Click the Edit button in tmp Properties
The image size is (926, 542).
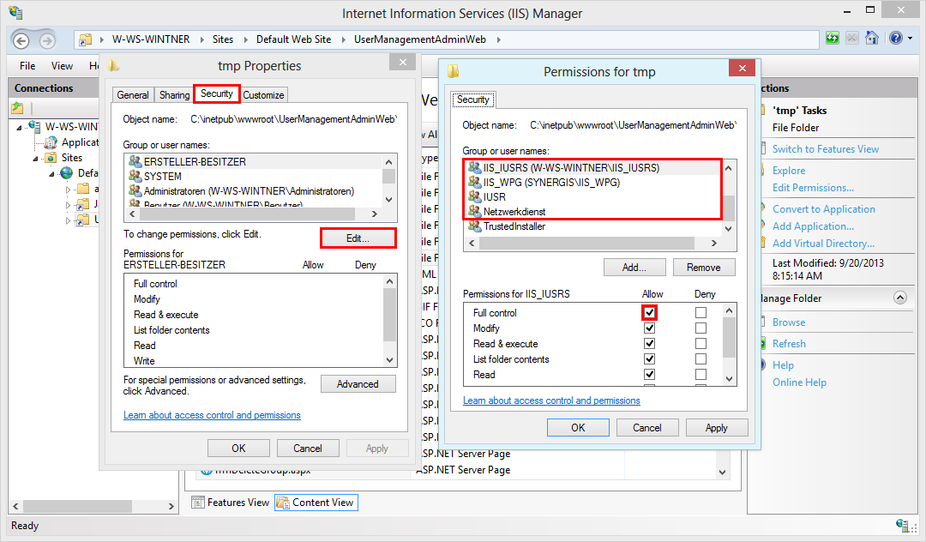coord(358,238)
